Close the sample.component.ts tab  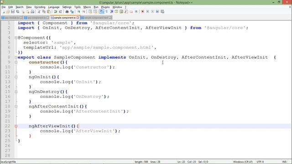tap(78, 18)
